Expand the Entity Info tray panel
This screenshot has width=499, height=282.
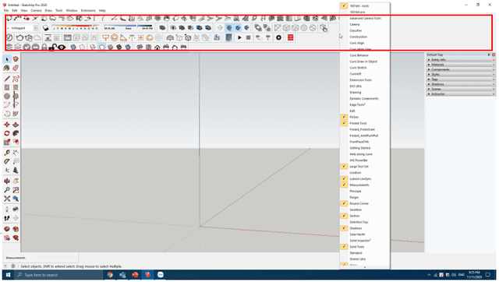461,60
